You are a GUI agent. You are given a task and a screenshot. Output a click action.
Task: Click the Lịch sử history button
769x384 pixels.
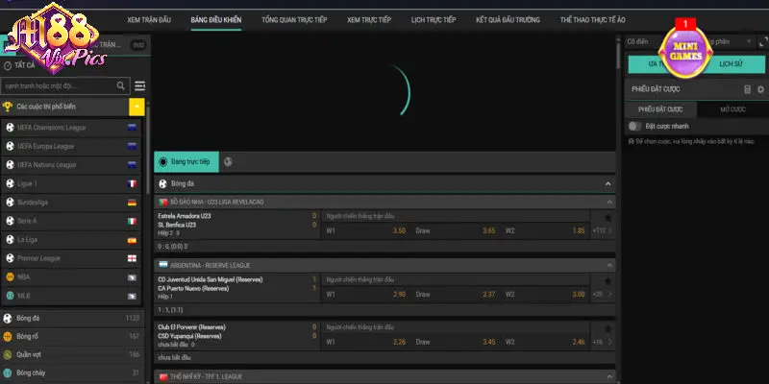(x=731, y=64)
